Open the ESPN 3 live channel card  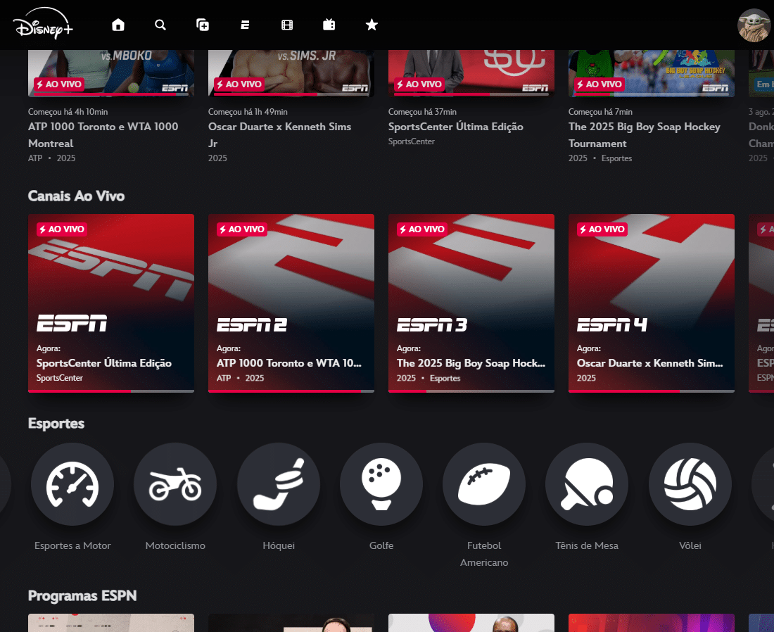coord(471,303)
